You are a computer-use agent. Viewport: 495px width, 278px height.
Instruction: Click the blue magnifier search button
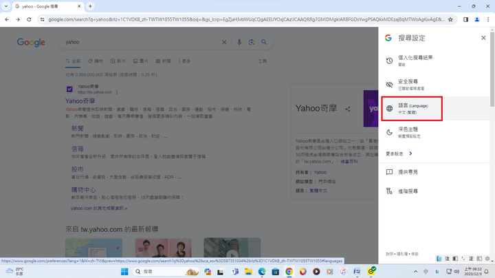click(x=264, y=42)
